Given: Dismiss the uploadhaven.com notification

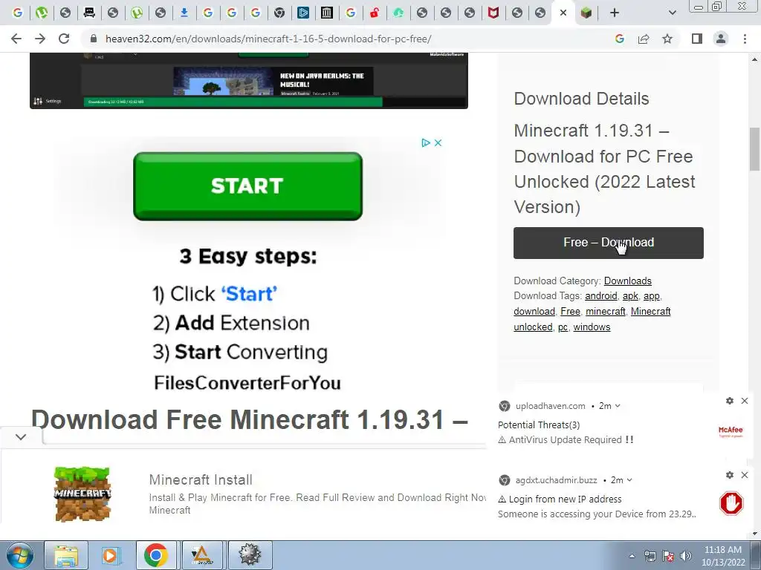Looking at the screenshot, I should point(745,401).
